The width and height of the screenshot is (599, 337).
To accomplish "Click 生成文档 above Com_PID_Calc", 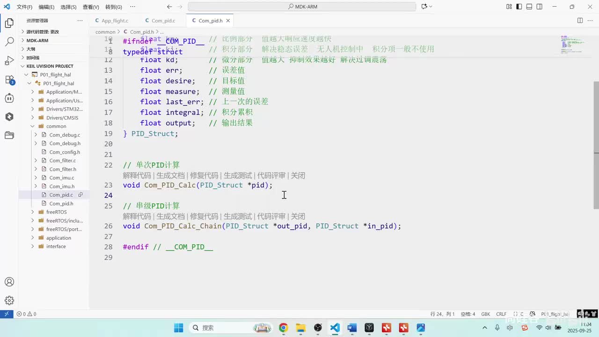I will 171,176.
